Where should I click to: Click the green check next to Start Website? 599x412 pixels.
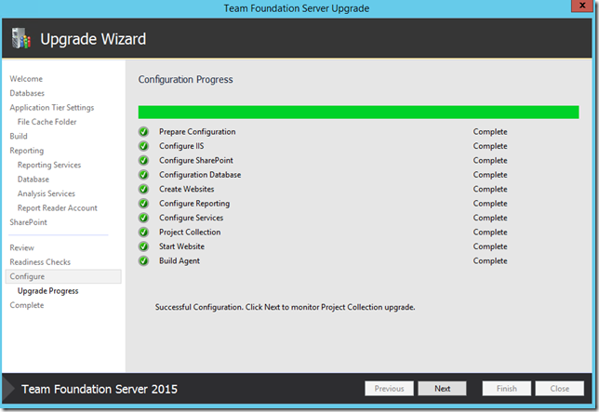(x=143, y=246)
